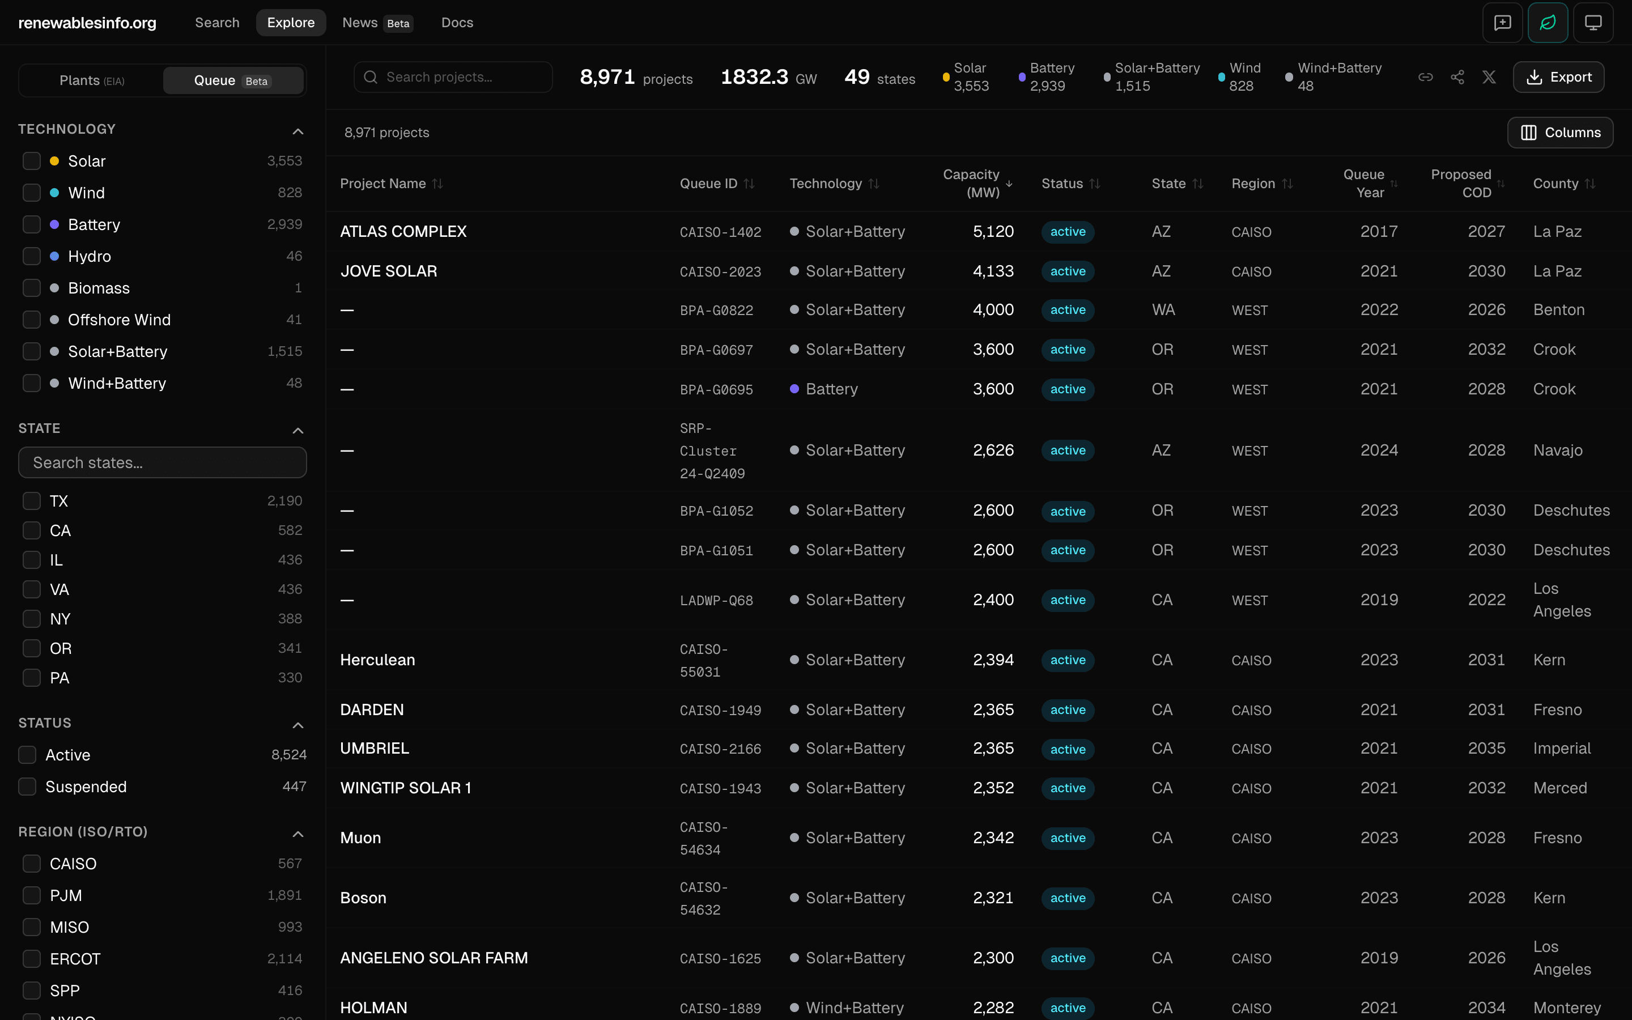The height and width of the screenshot is (1020, 1632).
Task: Open the JOVE SOLAR project
Action: (x=388, y=271)
